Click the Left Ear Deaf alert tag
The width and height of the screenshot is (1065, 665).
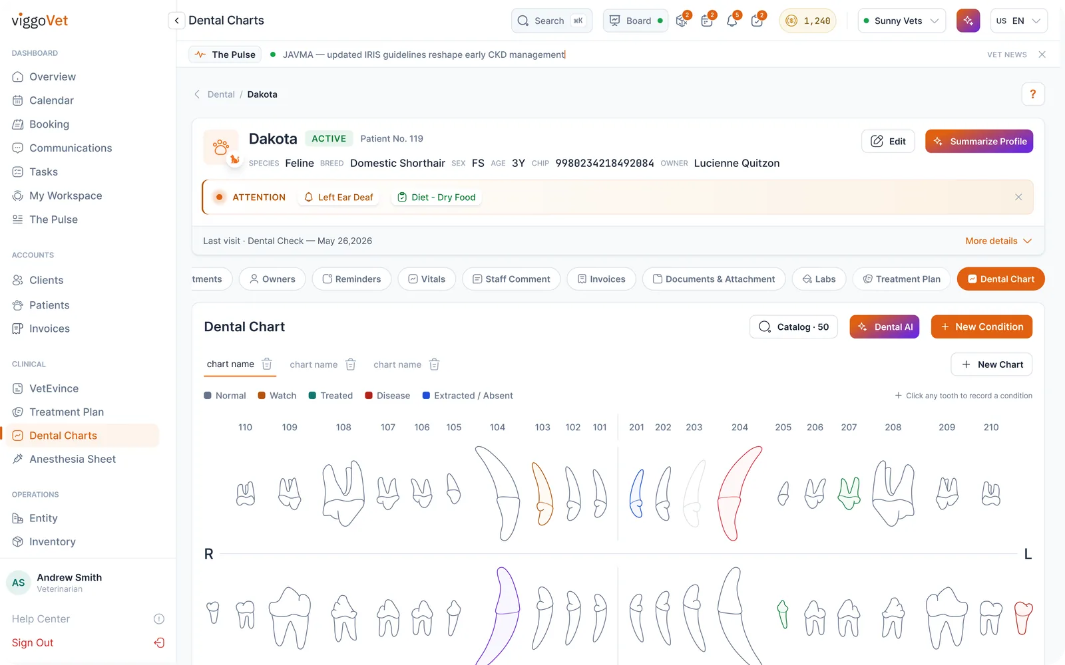coord(338,198)
